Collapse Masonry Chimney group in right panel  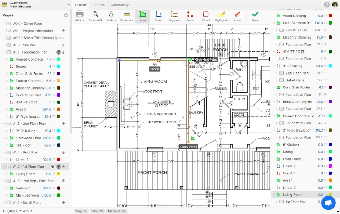[x=274, y=37]
